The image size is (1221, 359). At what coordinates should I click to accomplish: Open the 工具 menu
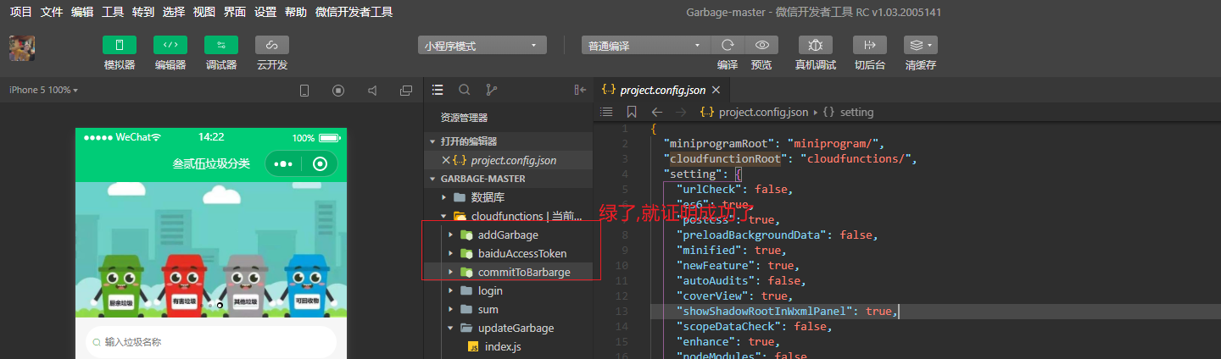coord(113,12)
